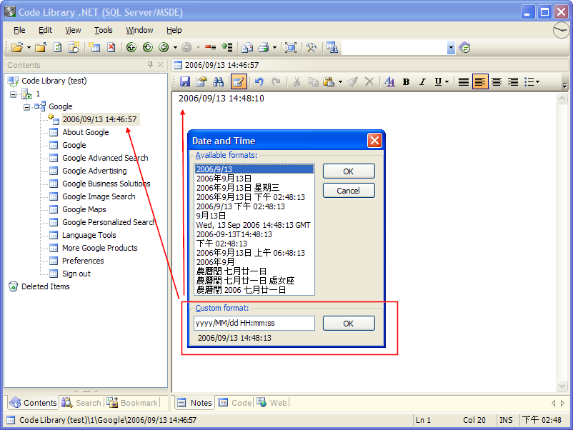Open the Edit menu
Screen dimensions: 573x430
tap(45, 30)
